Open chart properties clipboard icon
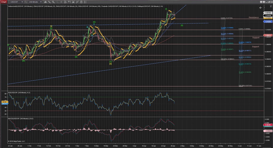 point(81,2)
